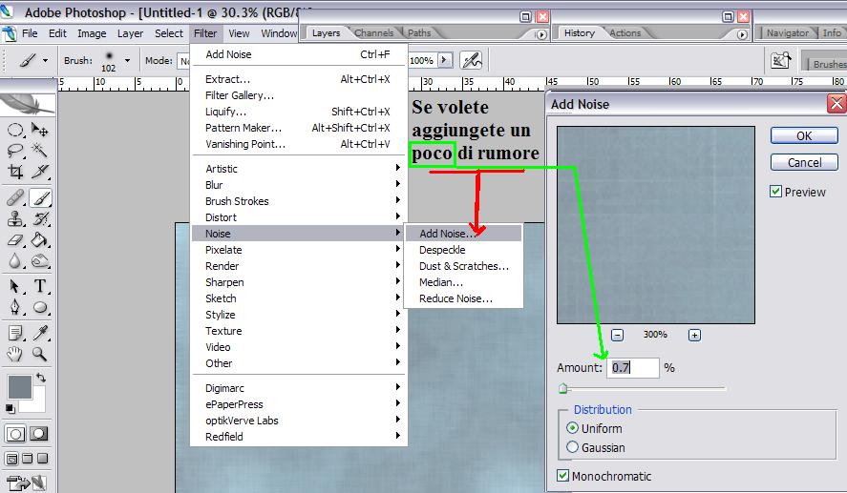Select the Healing Brush tool

(15, 198)
